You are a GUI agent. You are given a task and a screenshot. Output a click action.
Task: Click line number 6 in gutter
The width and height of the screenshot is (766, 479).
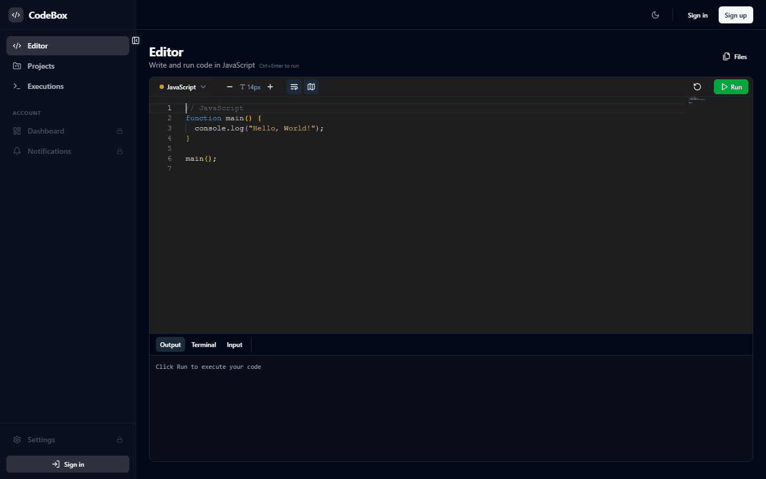(170, 159)
